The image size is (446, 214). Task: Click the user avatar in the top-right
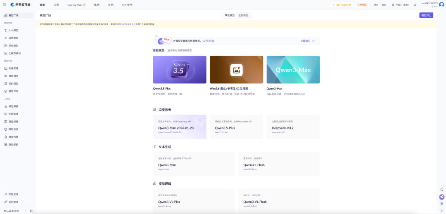click(441, 5)
